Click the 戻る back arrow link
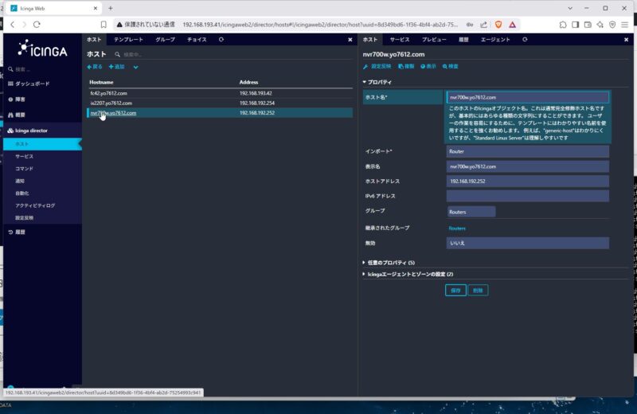The height and width of the screenshot is (414, 637). click(95, 67)
